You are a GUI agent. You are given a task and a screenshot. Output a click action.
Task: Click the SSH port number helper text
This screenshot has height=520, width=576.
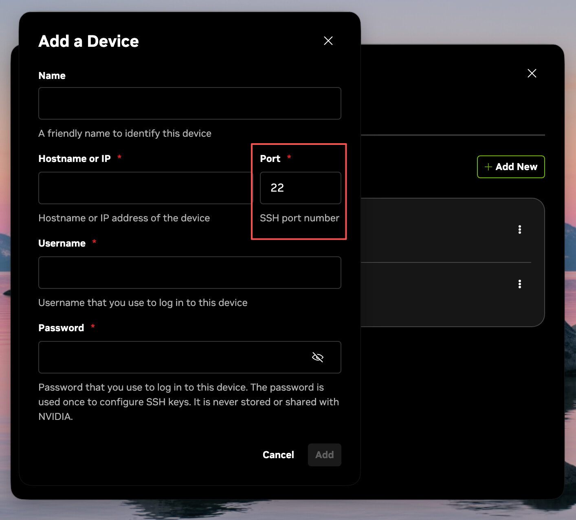pyautogui.click(x=299, y=218)
